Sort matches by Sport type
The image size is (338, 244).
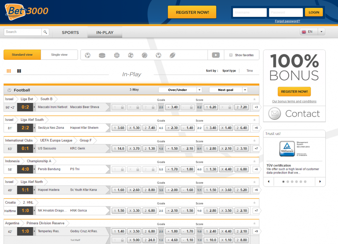pos(229,71)
